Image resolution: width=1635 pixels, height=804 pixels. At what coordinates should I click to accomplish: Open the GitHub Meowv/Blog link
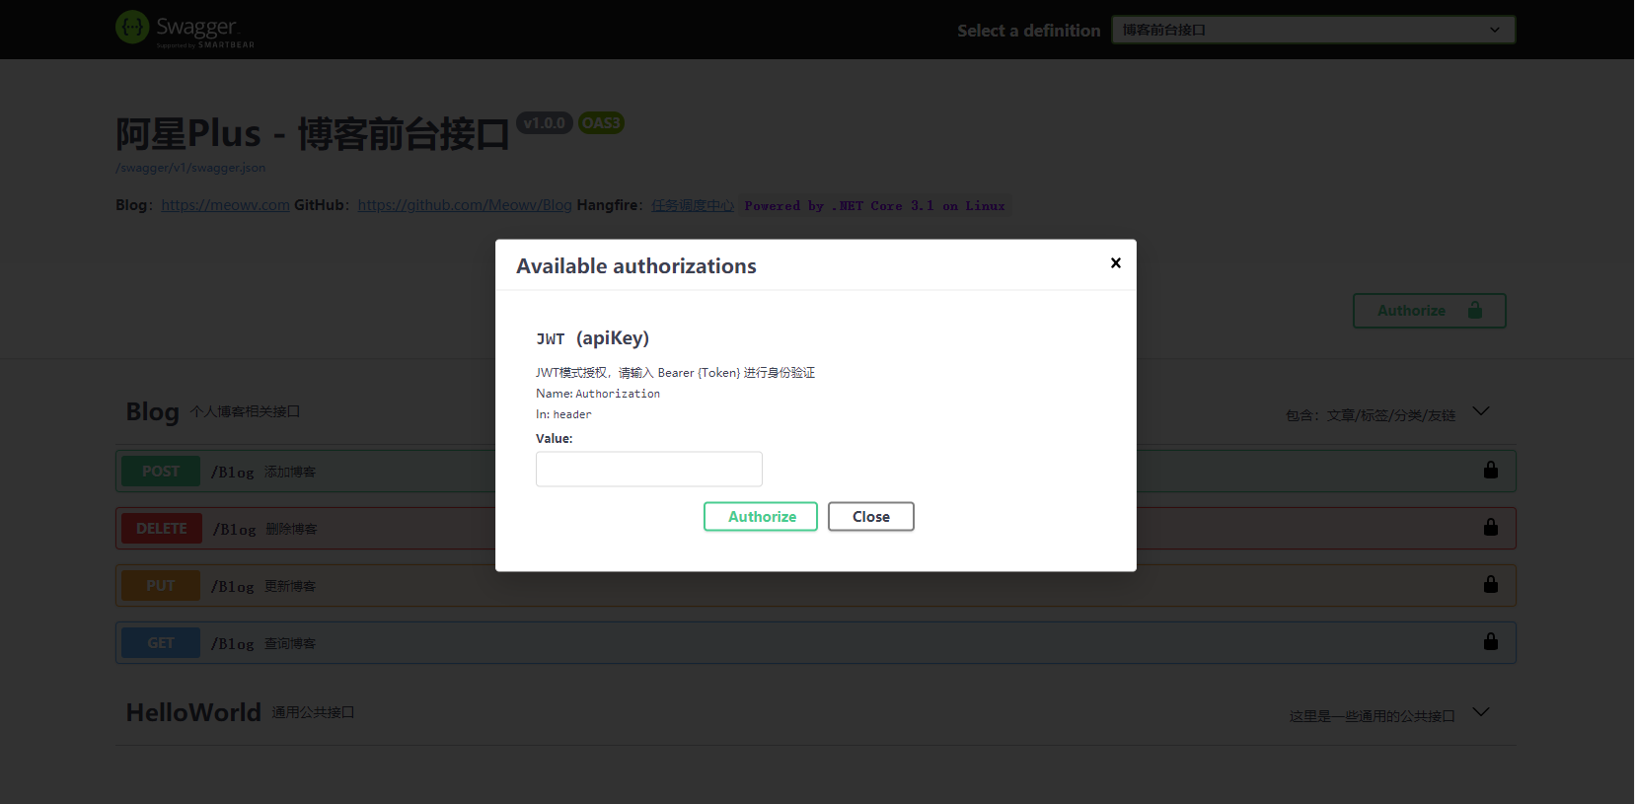465,205
